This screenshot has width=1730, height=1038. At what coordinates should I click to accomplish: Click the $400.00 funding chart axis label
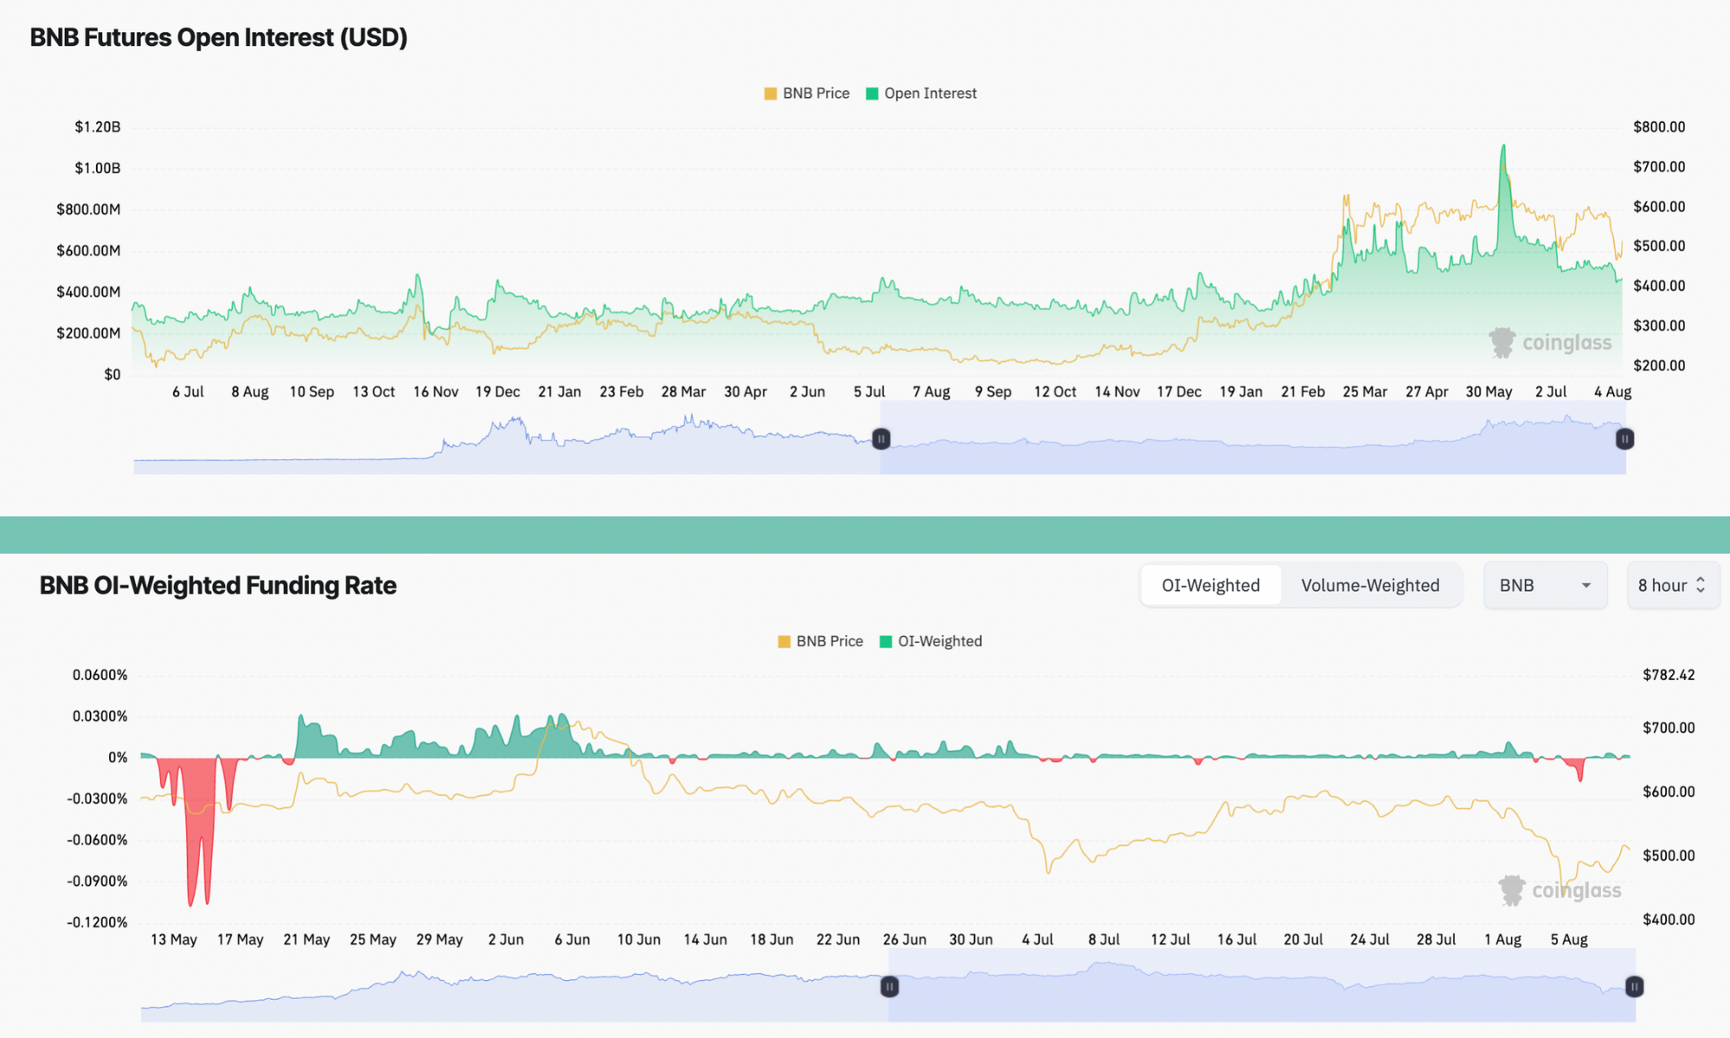1669,919
